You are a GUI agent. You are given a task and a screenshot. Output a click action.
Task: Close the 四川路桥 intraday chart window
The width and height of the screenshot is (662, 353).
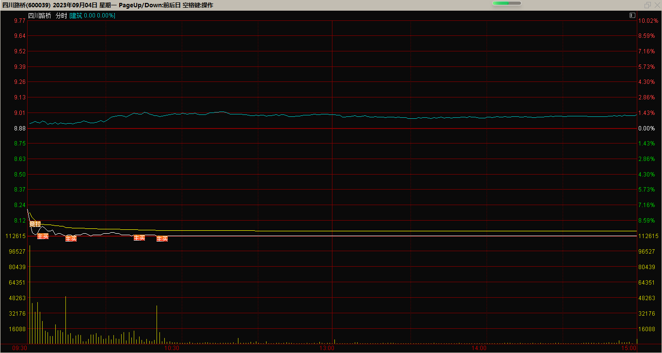[x=657, y=5]
